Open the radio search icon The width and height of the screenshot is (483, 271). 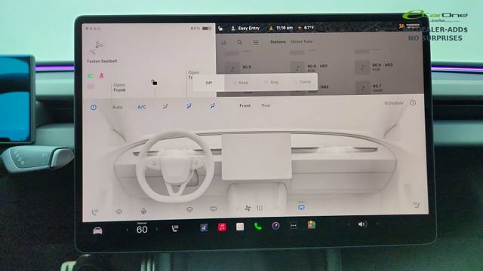coord(239,42)
